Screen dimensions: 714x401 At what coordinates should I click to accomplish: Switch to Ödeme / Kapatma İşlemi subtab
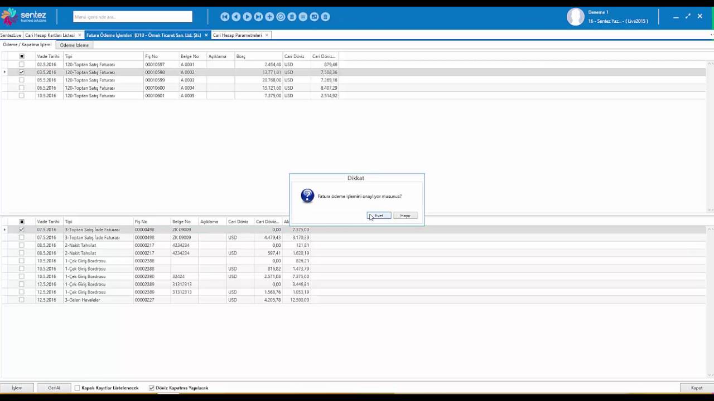coord(27,45)
